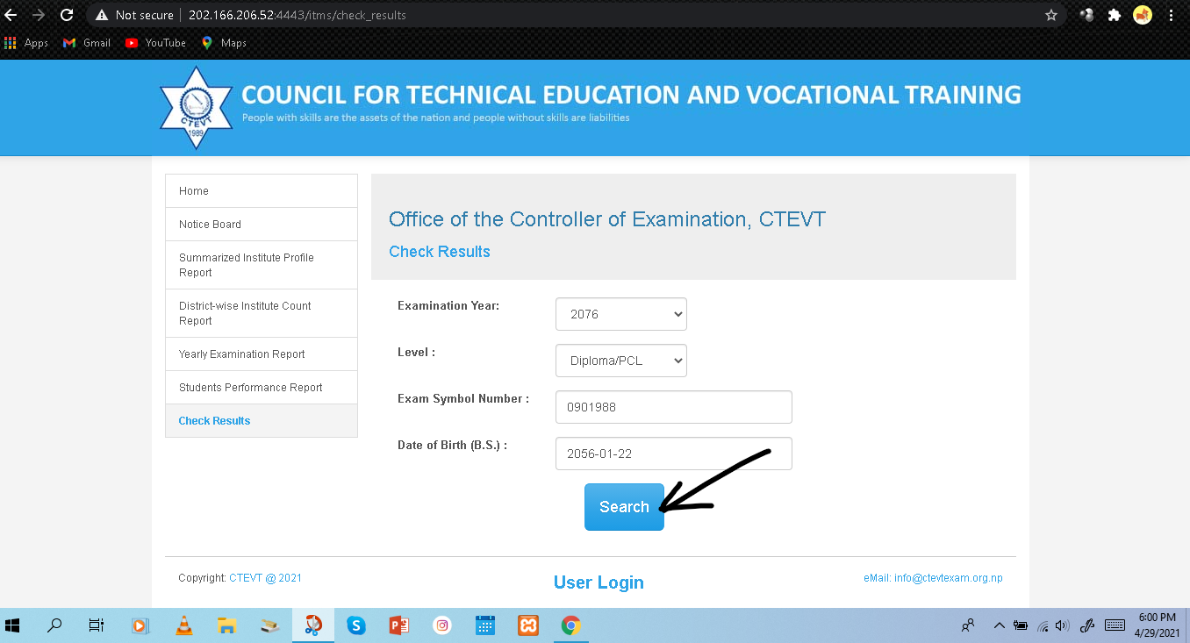Click the CTEVT star logo emblem
This screenshot has height=643, width=1190.
(196, 107)
